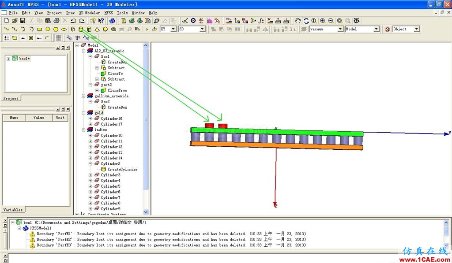Activate the Pan hand tool
Viewport: 452px width, 263px height.
298,21
